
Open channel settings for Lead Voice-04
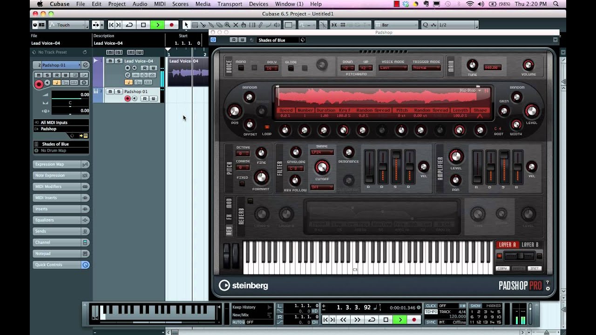128,75
